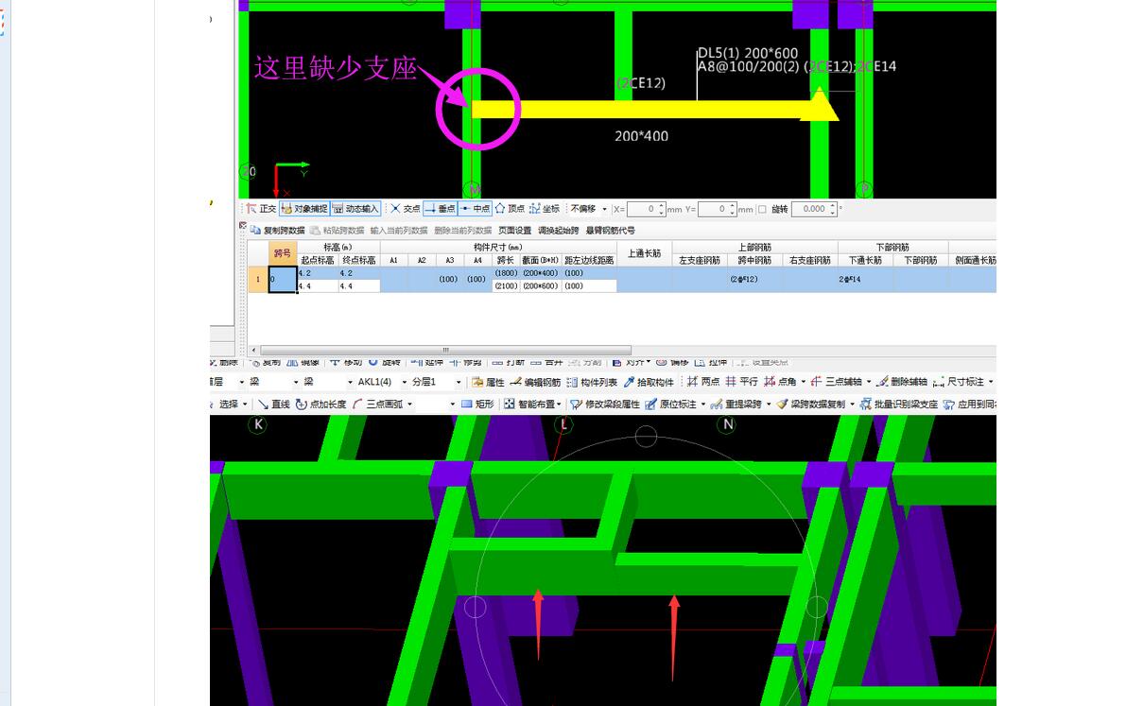Expand the 三点画弧 arc options arrow
Image resolution: width=1126 pixels, height=706 pixels.
410,405
